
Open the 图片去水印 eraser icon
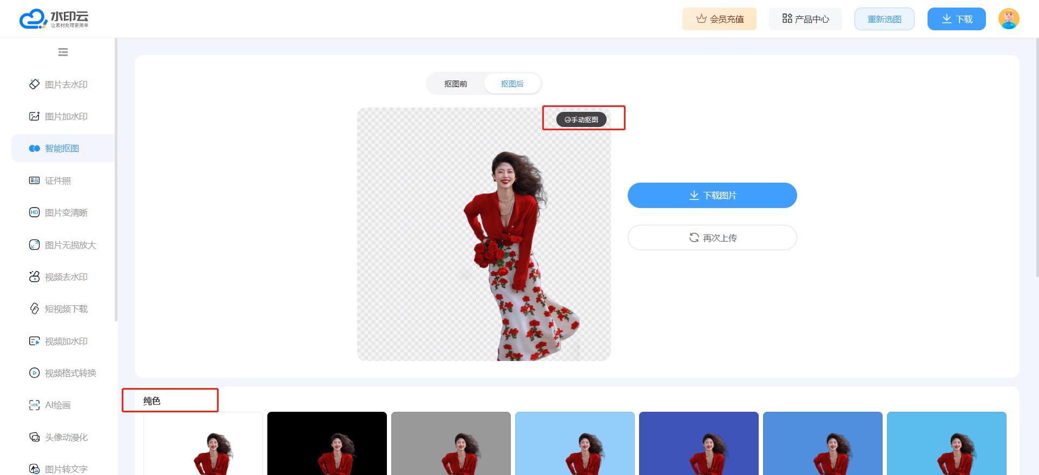tap(35, 84)
